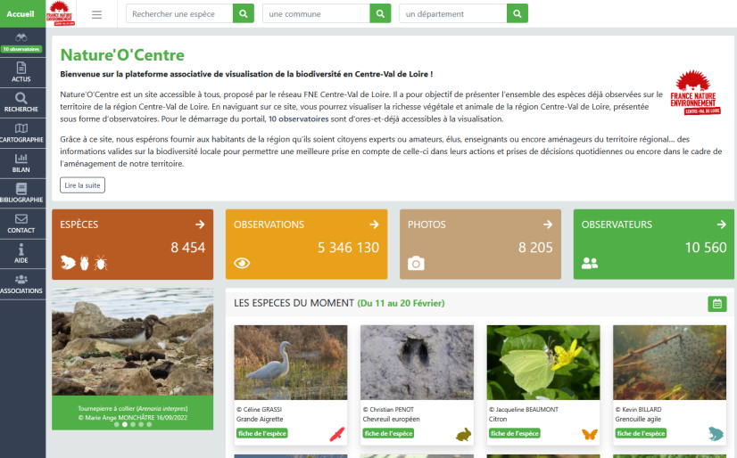Focus the 'Rechercher une espèce' field

pos(179,13)
